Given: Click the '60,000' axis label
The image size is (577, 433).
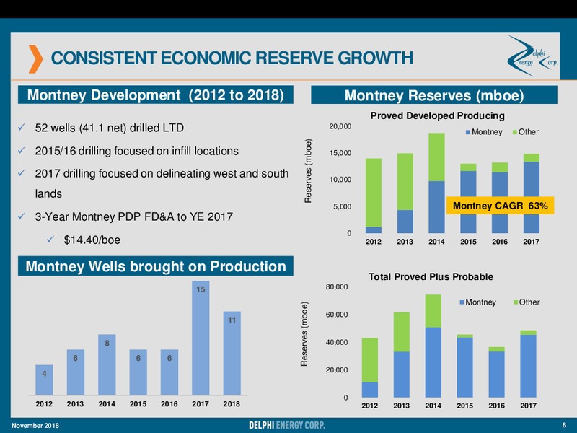Looking at the screenshot, I should click(336, 315).
